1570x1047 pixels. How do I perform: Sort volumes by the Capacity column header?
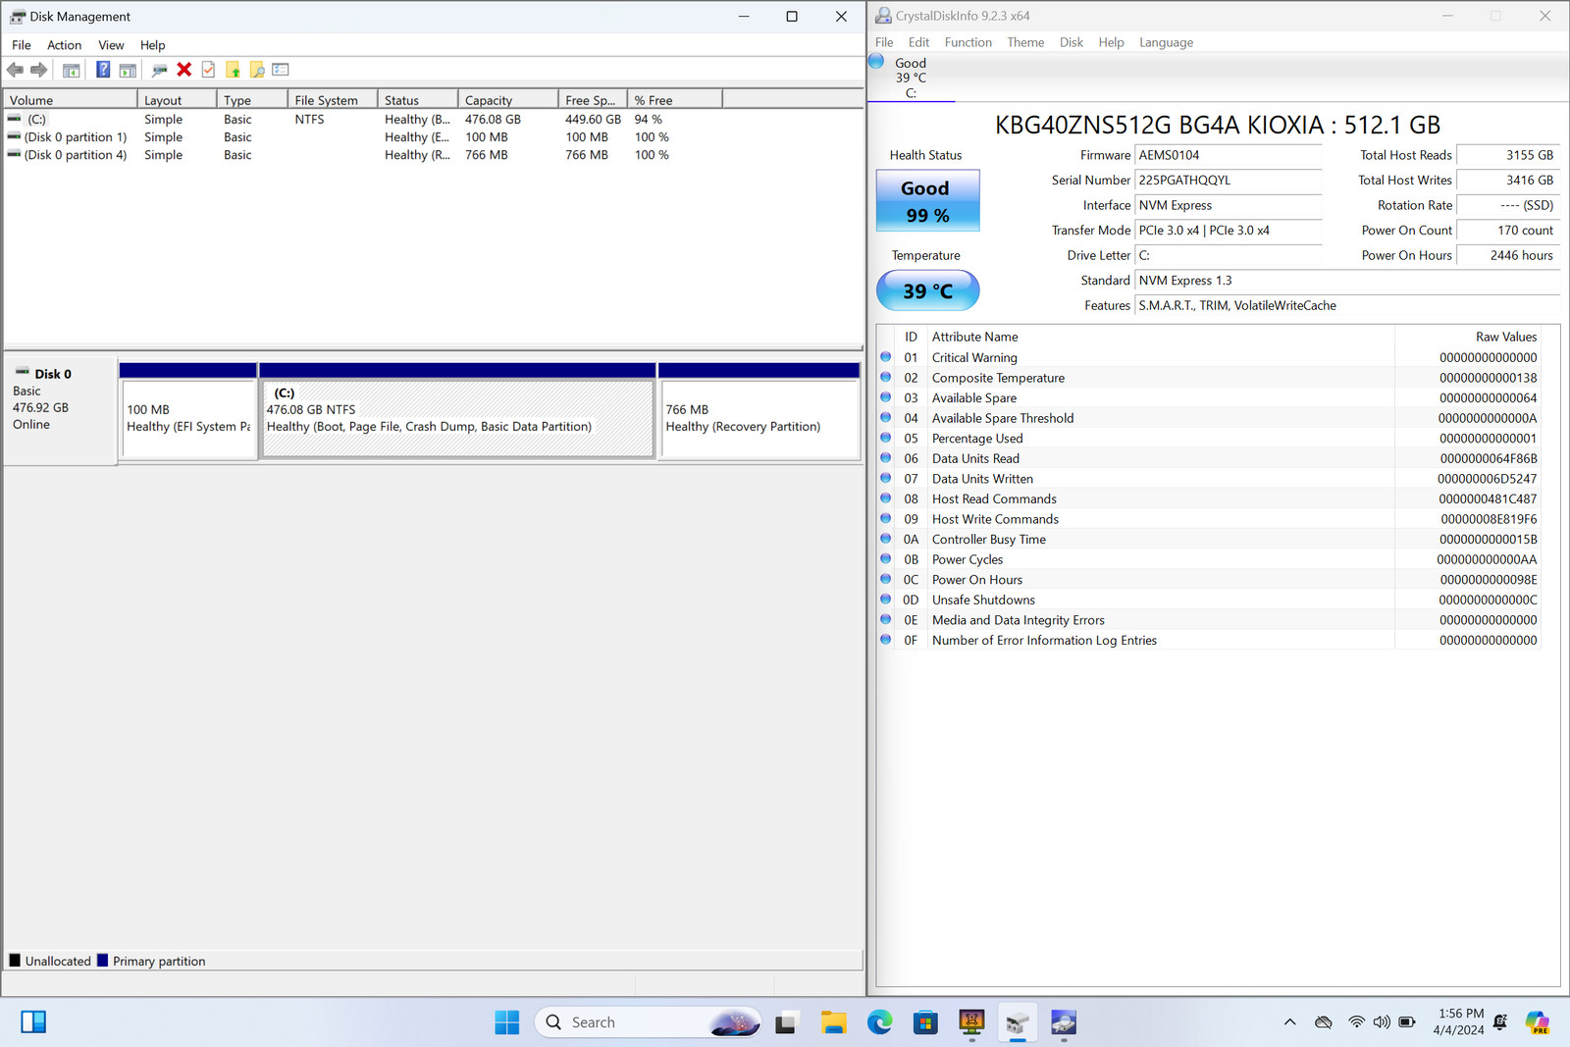(507, 100)
